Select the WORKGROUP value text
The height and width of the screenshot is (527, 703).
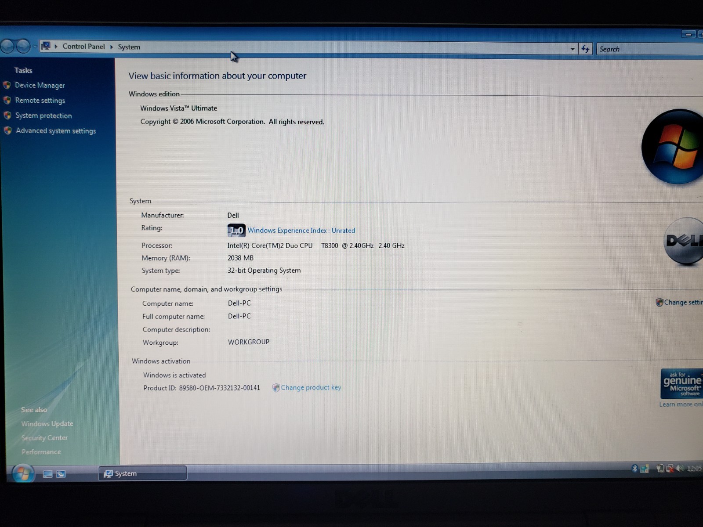249,342
